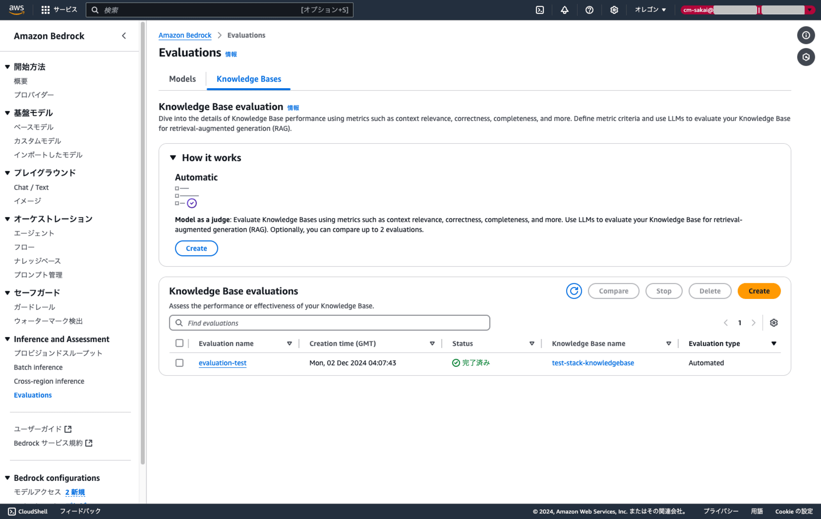Go to previous page of evaluations
Viewport: 821px width, 519px height.
click(725, 323)
